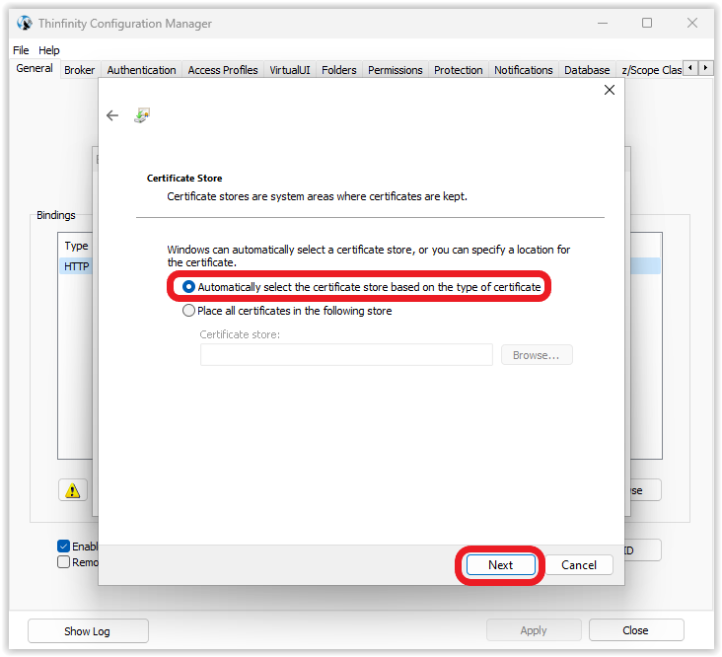Image resolution: width=722 pixels, height=657 pixels.
Task: Go to the VirtualUI tab
Action: pos(290,70)
